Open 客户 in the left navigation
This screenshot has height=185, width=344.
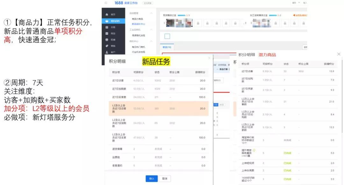[106, 52]
